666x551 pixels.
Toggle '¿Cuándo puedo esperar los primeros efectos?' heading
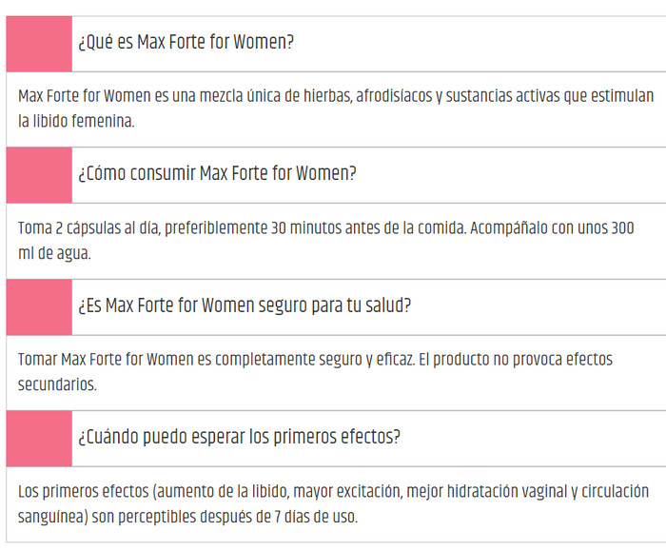pos(239,438)
